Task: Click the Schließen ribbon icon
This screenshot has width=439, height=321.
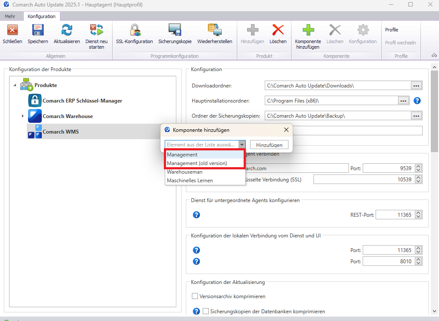Action: point(13,30)
